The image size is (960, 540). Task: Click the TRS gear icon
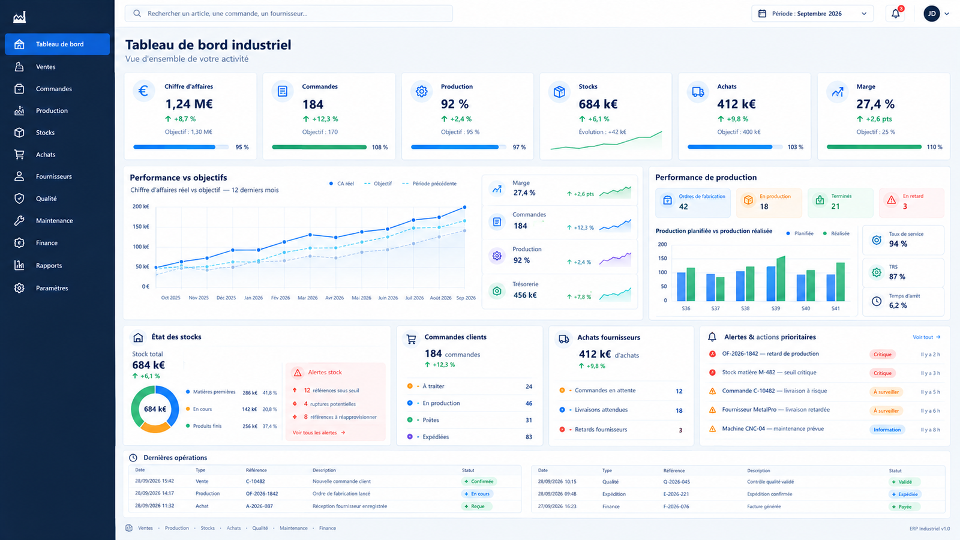click(877, 272)
